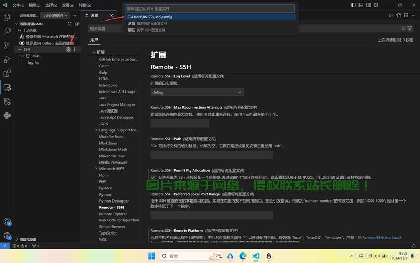Open the settings filter funnel icon

[409, 28]
